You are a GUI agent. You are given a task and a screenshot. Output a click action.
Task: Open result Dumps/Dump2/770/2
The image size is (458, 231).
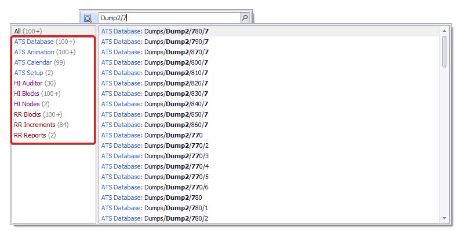tap(269, 146)
